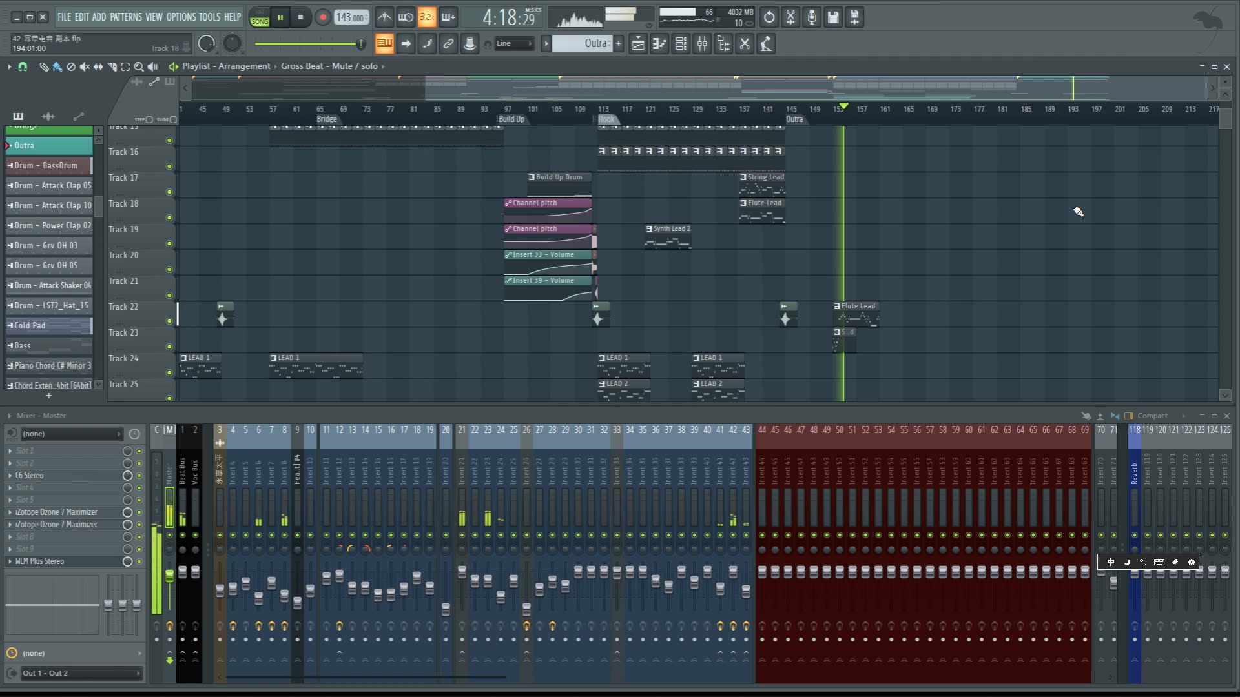Viewport: 1240px width, 697px height.
Task: Mute Track 22 with its green LED
Action: click(169, 321)
